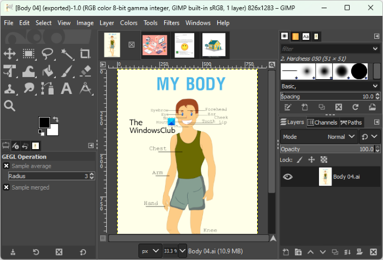Pick the Free Select lasso tool
The height and width of the screenshot is (260, 383).
[48, 54]
